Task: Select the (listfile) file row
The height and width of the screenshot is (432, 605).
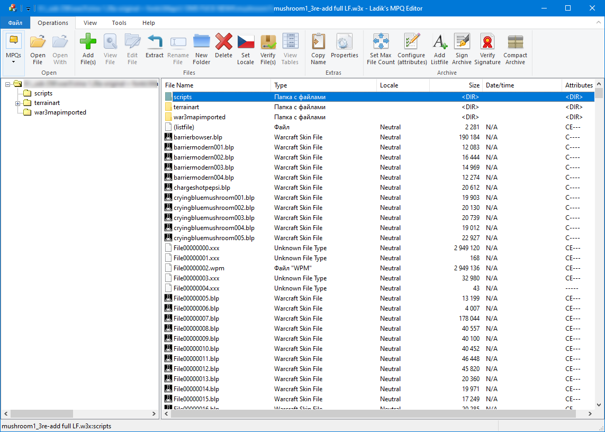Action: (x=378, y=127)
